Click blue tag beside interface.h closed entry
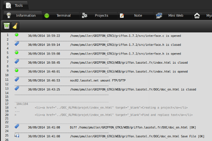This screenshot has height=141, width=212. tap(17, 44)
